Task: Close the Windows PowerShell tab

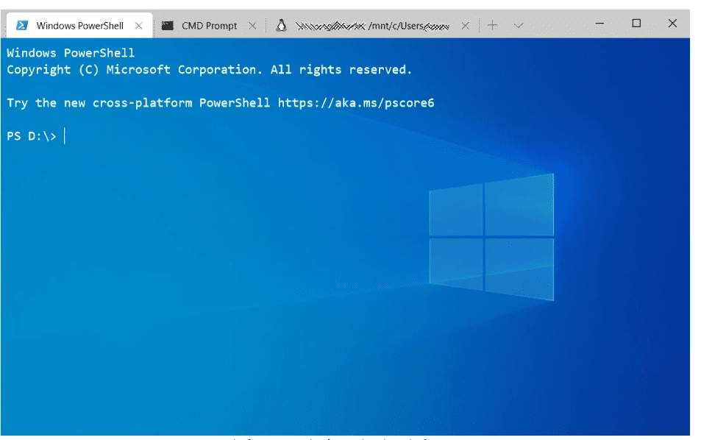Action: point(139,26)
